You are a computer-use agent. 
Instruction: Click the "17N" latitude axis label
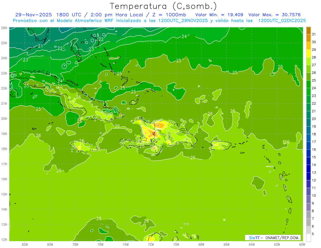coord(4,164)
